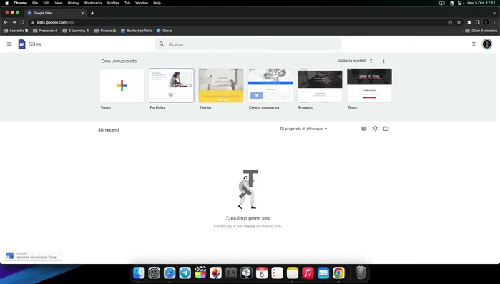The width and height of the screenshot is (500, 284).
Task: Open Safari from the Dock
Action: pyautogui.click(x=170, y=273)
